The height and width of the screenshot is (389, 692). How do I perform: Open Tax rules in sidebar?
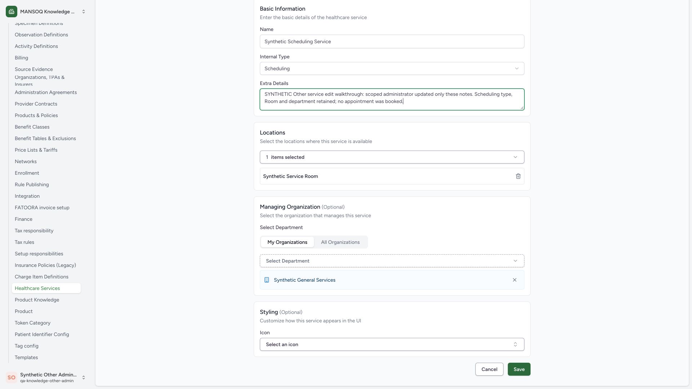[24, 242]
